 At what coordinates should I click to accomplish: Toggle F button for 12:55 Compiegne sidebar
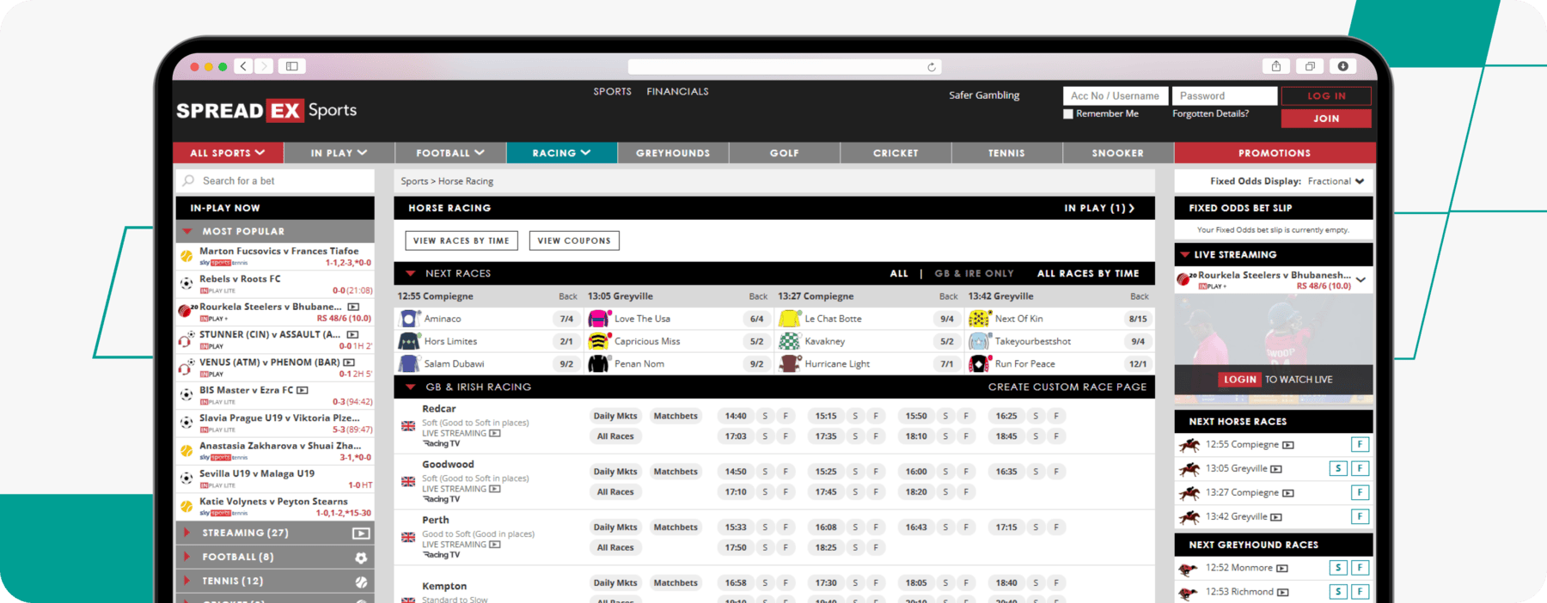tap(1360, 444)
